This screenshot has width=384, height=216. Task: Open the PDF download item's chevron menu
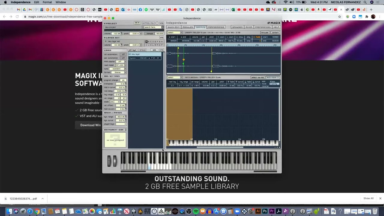coord(43,198)
